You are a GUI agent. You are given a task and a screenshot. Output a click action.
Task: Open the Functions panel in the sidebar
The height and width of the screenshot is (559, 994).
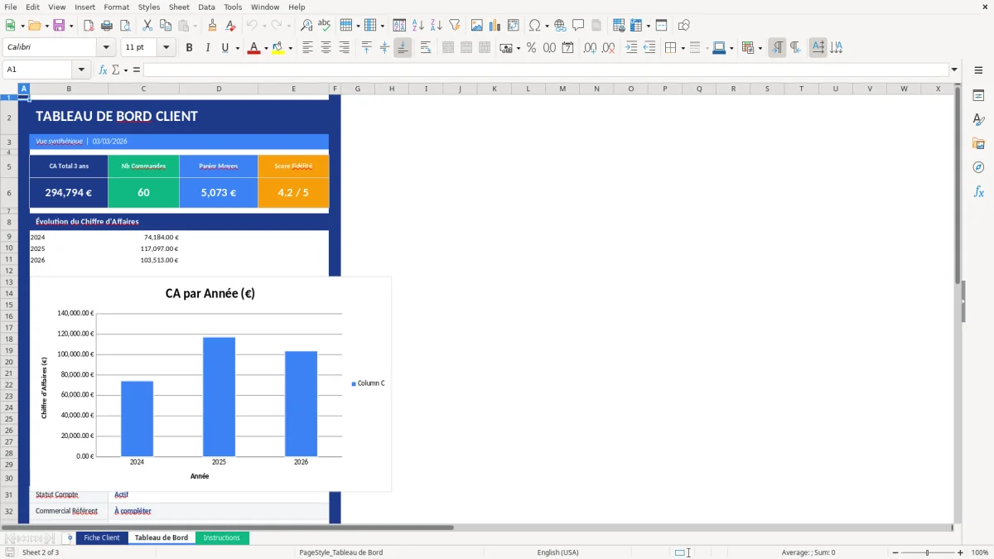978,191
